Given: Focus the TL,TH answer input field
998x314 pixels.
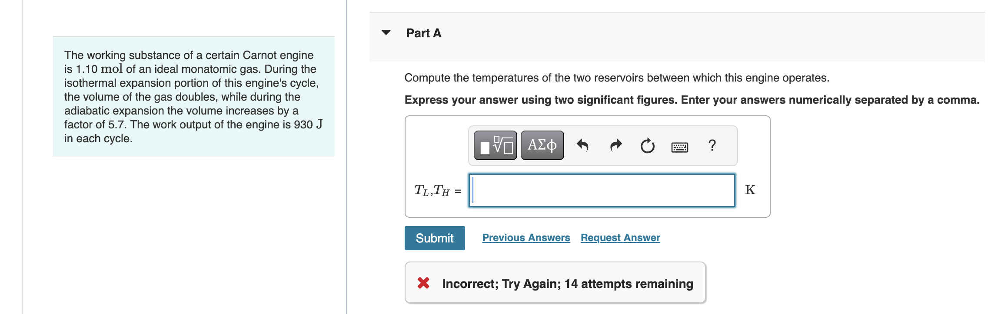Looking at the screenshot, I should point(602,190).
